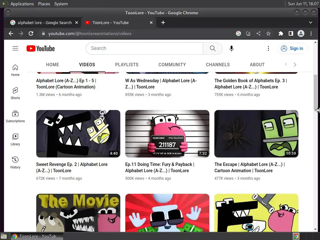Open Library in the sidebar
The width and height of the screenshot is (320, 240).
pyautogui.click(x=15, y=140)
